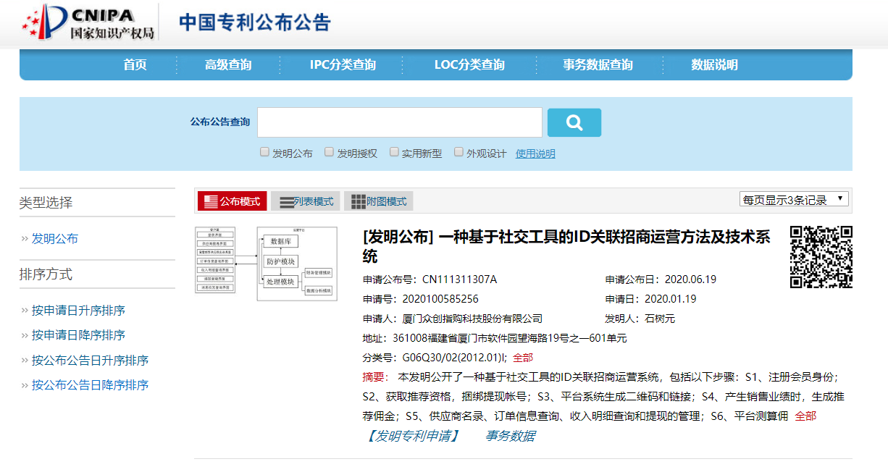The height and width of the screenshot is (467, 888).
Task: Switch to 附图模式 grid view
Action: 378,201
